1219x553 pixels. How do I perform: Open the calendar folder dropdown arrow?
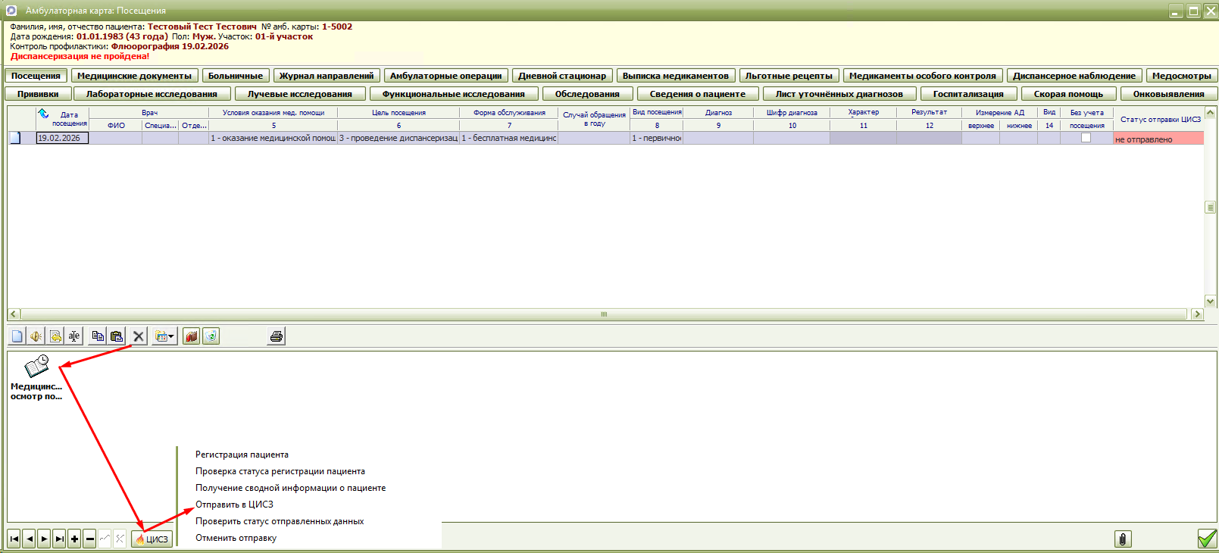pos(171,336)
